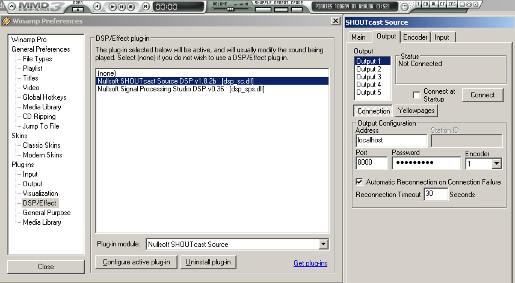Select Output 4 in the Output list

(373, 85)
